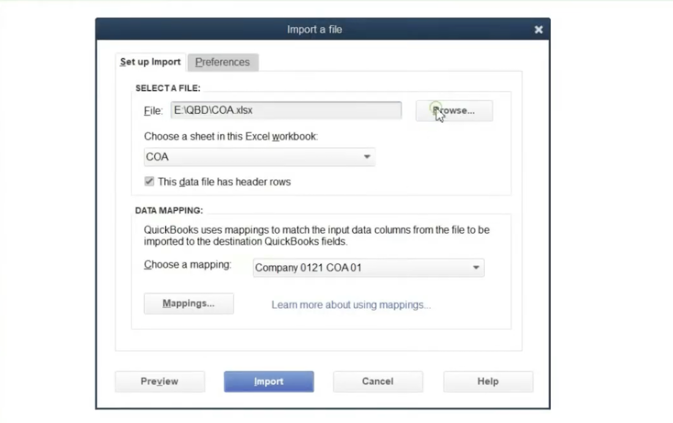Close the Import a file dialog
This screenshot has height=423, width=673.
(538, 29)
